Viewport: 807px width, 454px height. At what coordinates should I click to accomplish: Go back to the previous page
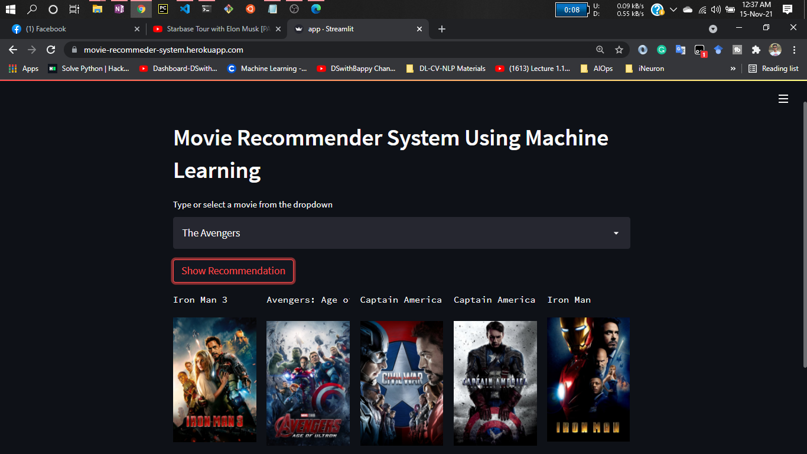[x=13, y=50]
